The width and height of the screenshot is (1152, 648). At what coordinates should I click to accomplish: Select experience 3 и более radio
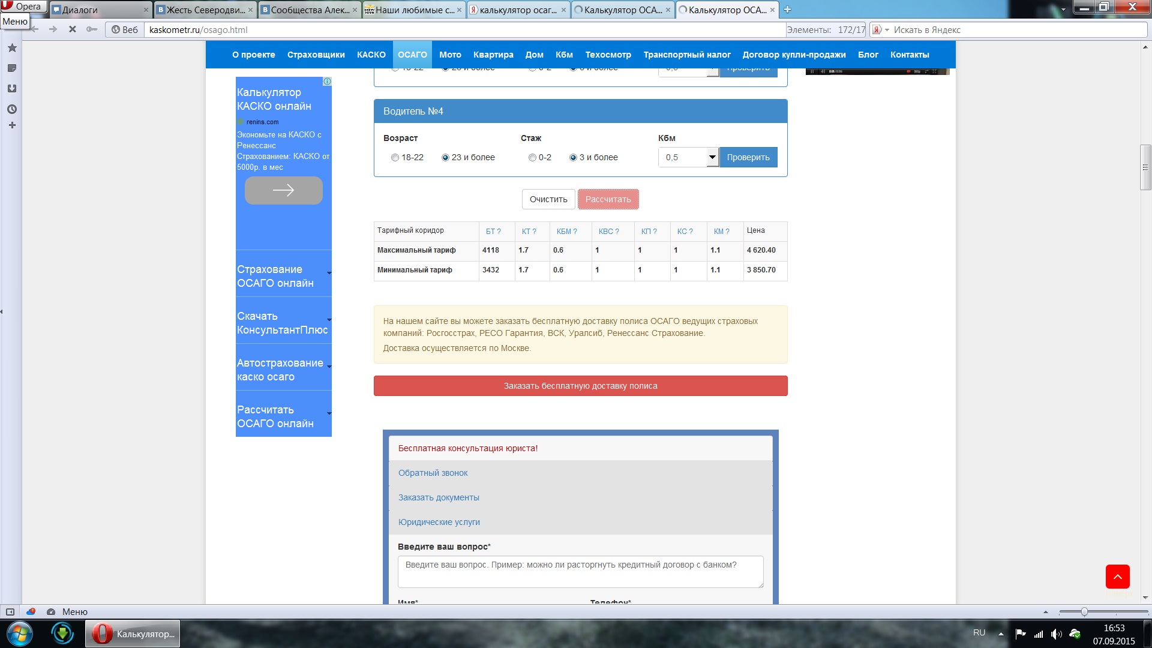tap(573, 158)
